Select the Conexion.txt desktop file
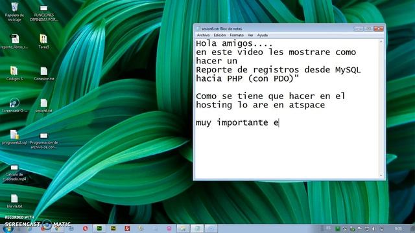Image resolution: width=415 pixels, height=233 pixels. click(44, 74)
